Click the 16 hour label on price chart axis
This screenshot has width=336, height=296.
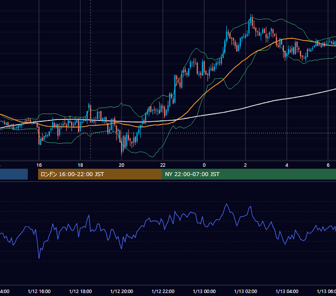[x=39, y=165]
